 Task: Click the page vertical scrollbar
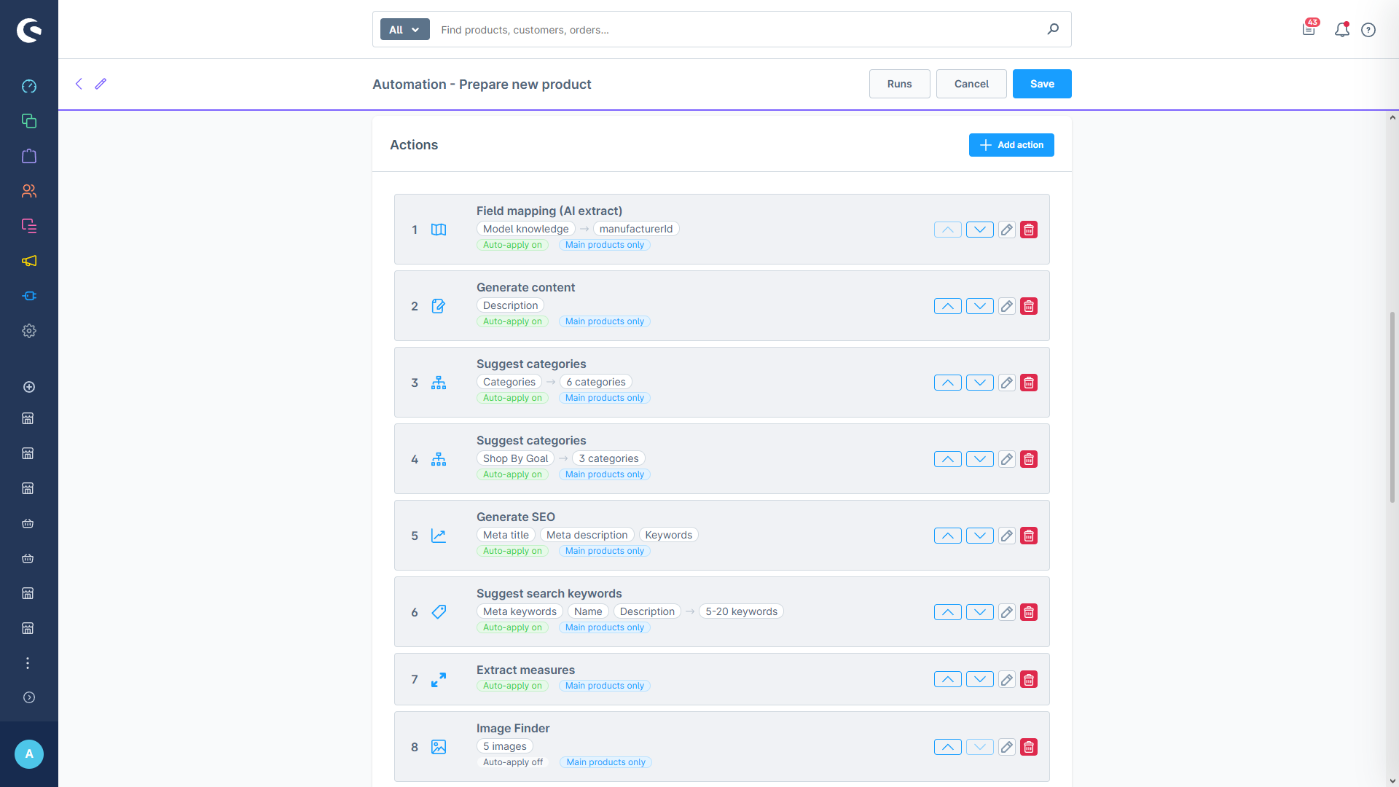click(1392, 408)
